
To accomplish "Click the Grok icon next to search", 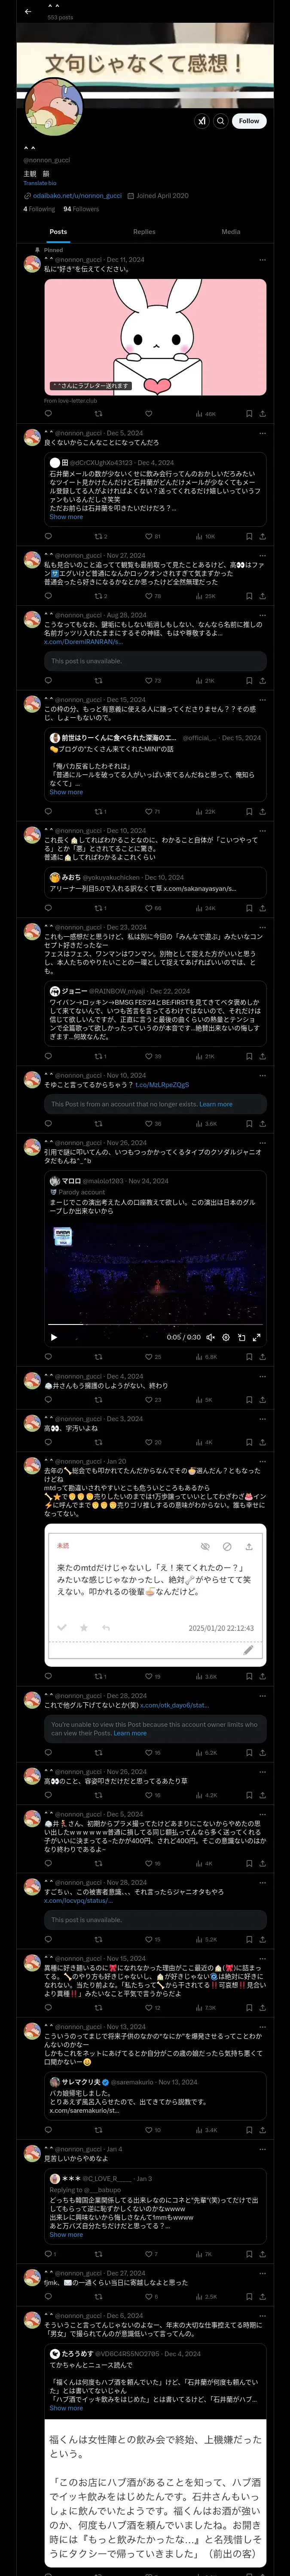I will [x=201, y=121].
